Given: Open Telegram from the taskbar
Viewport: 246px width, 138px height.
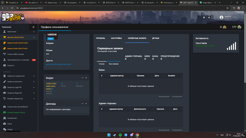Looking at the screenshot, I should tap(126, 135).
